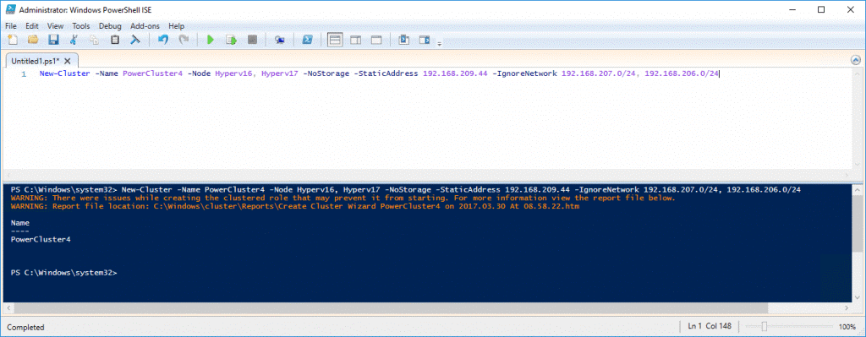Cut selection using scissors icon

[74, 40]
